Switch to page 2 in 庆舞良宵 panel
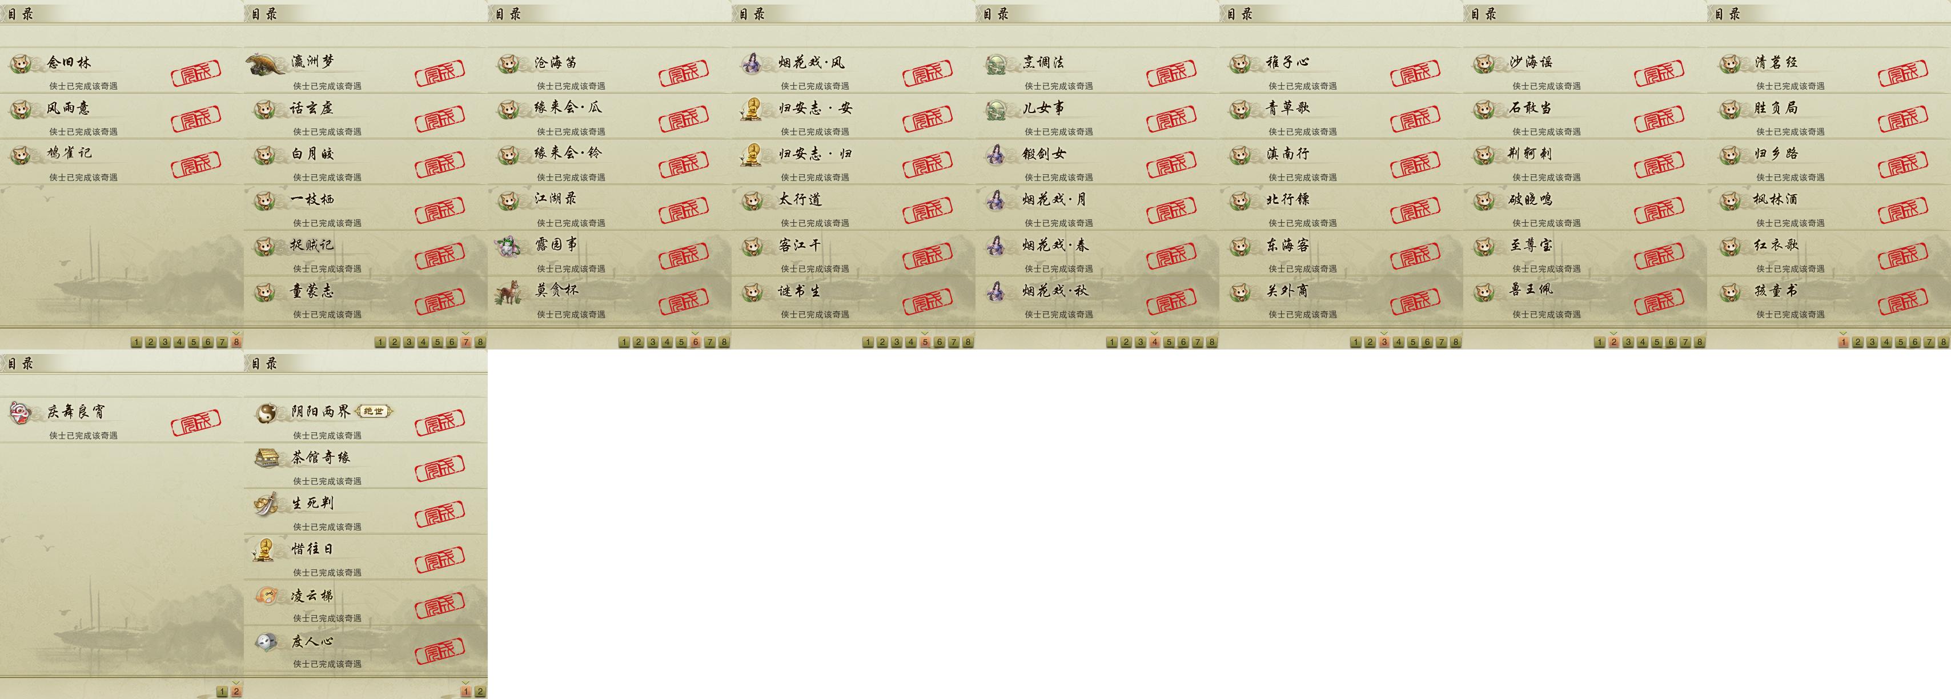1951x699 pixels. pos(236,692)
